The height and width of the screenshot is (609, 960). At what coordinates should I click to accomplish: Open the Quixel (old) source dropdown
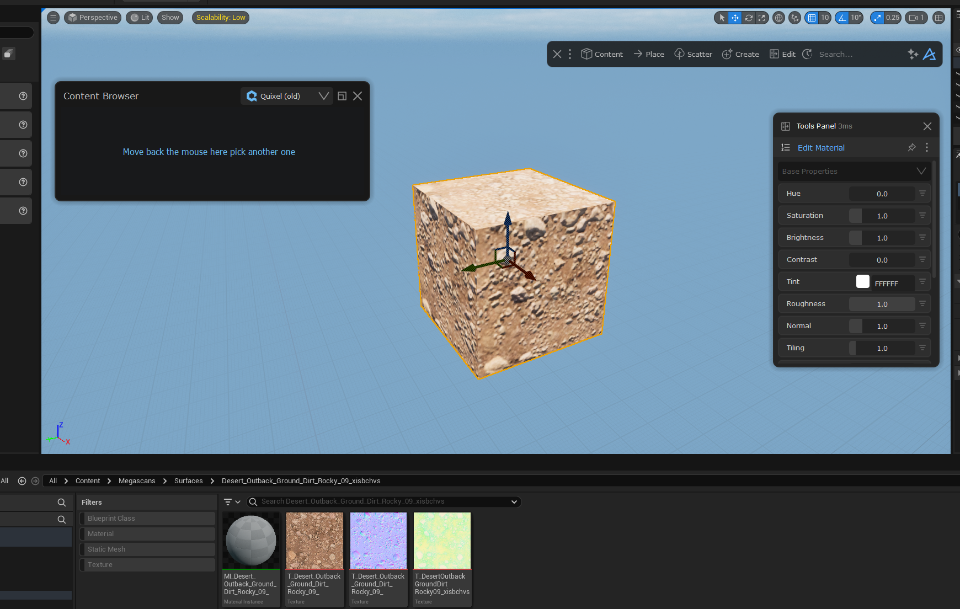(286, 96)
